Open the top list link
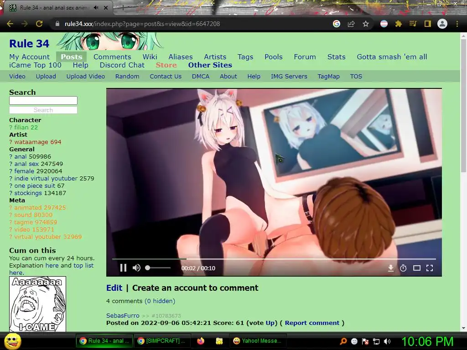Image resolution: width=467 pixels, height=350 pixels. click(83, 266)
